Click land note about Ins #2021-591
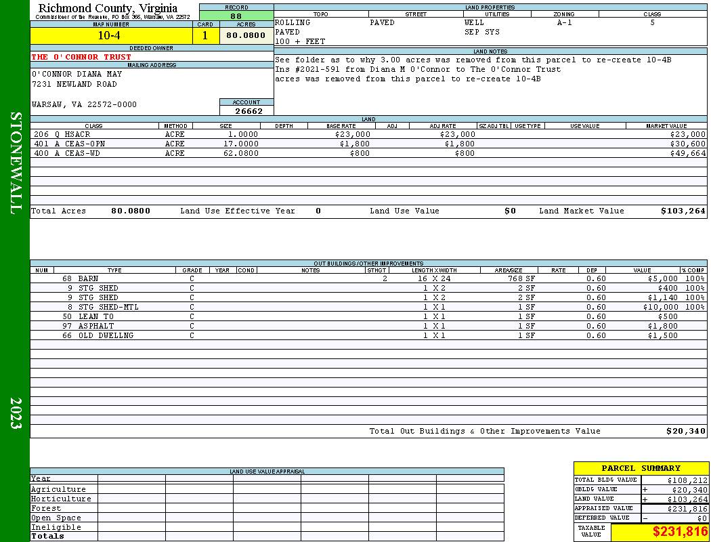 click(x=418, y=69)
